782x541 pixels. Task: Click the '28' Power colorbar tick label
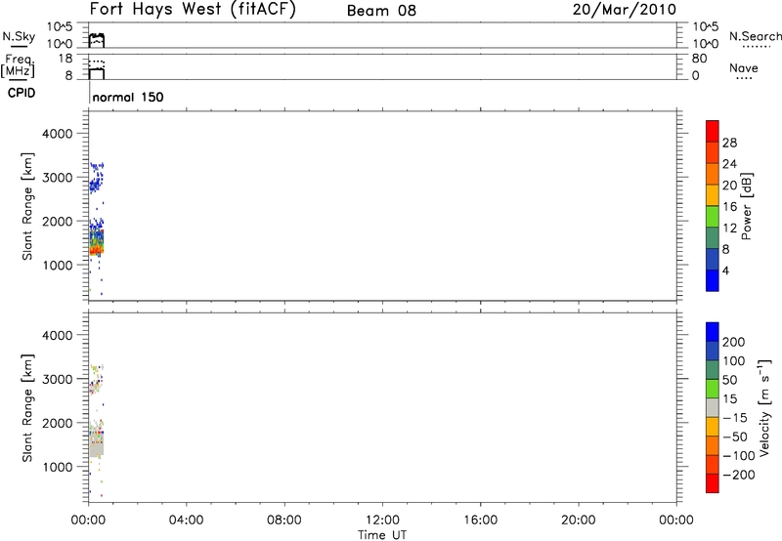click(x=729, y=143)
